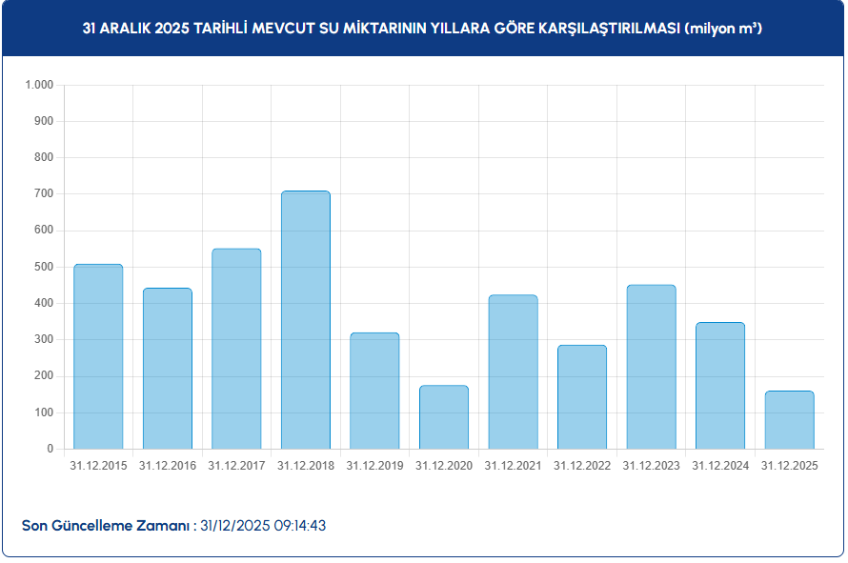Click the 31.12.2018 x-axis date label

click(x=306, y=466)
